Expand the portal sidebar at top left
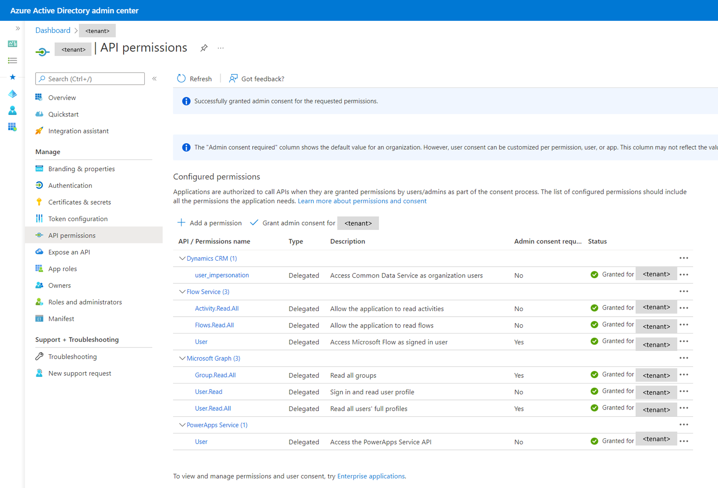The image size is (718, 488). tap(18, 29)
